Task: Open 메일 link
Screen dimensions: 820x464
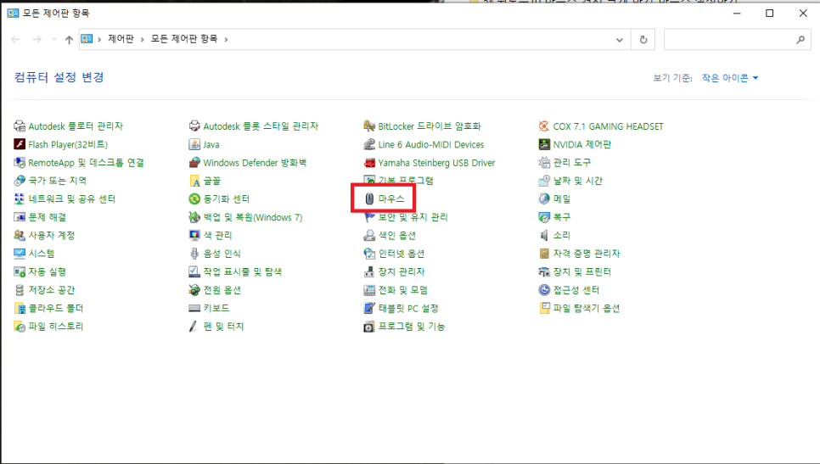Action: click(x=562, y=199)
